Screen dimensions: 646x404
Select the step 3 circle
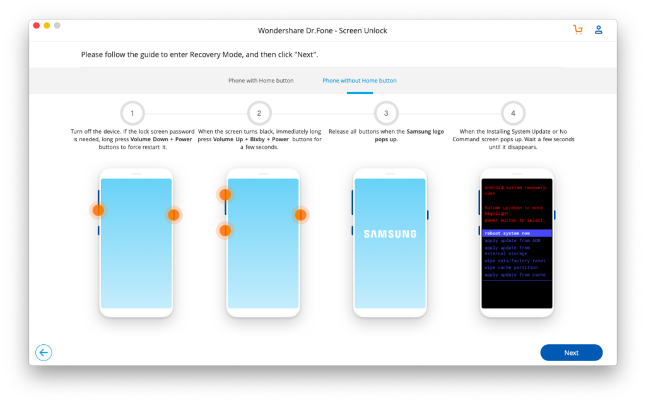[386, 113]
